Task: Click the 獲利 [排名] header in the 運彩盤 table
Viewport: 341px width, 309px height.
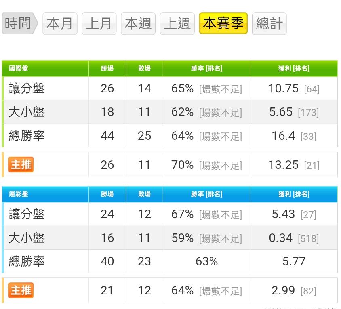Action: click(x=294, y=194)
